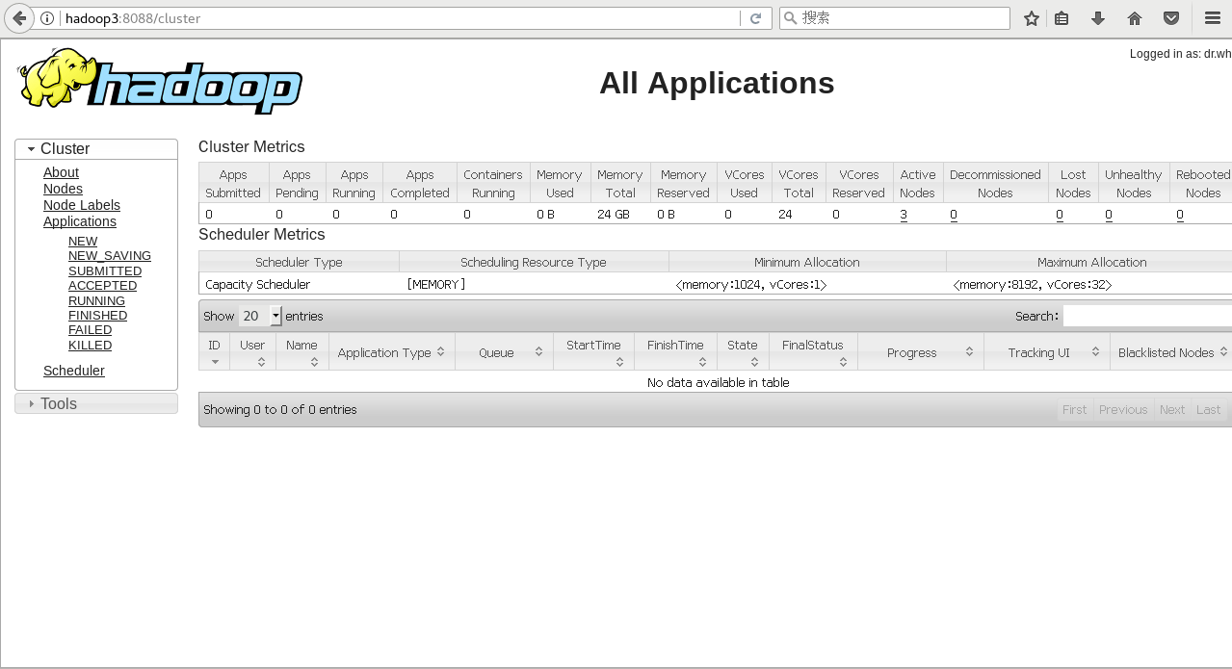The height and width of the screenshot is (669, 1232).
Task: Sort table by Name column
Action: pos(301,351)
